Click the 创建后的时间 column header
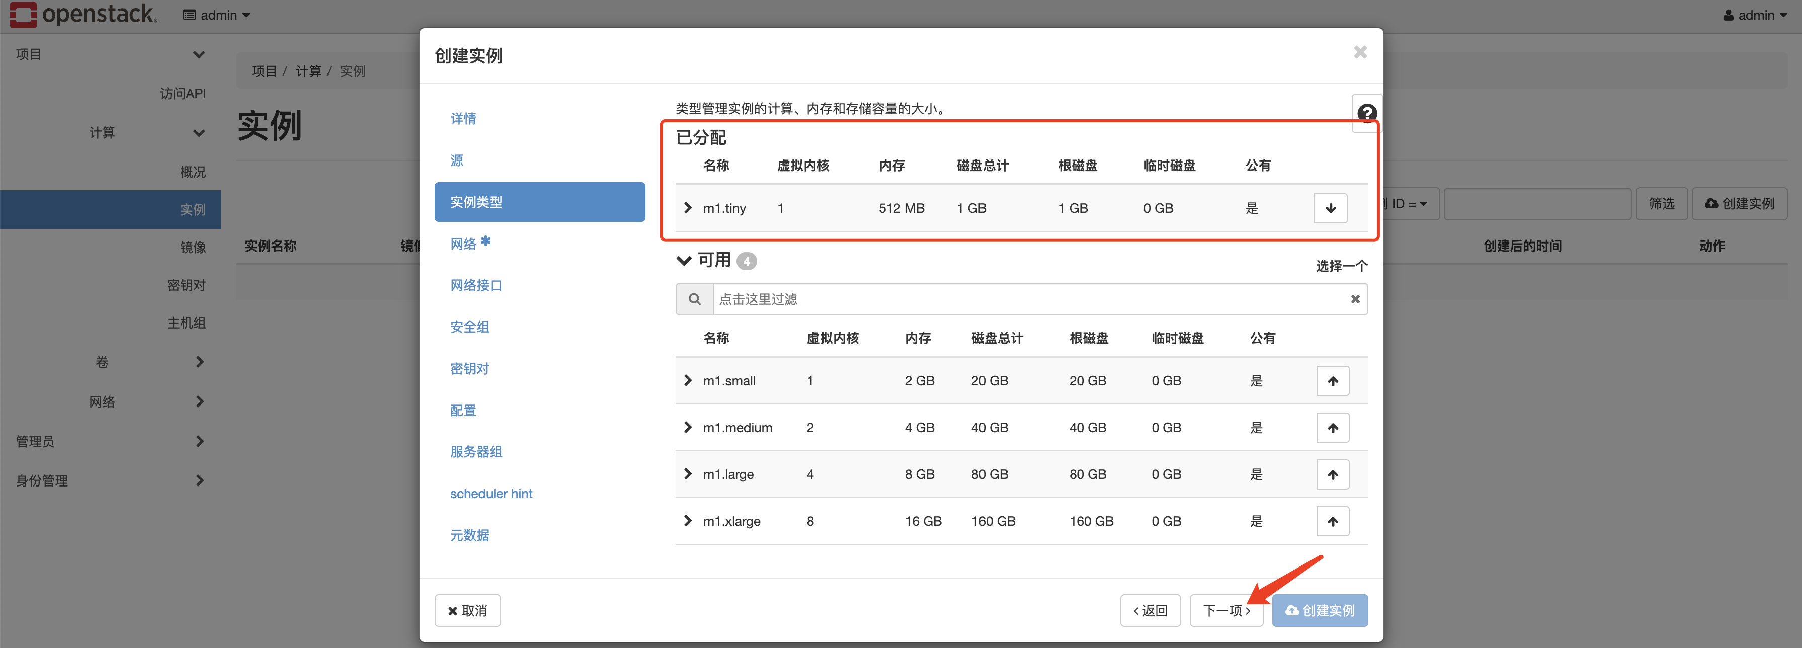1802x648 pixels. (1522, 246)
